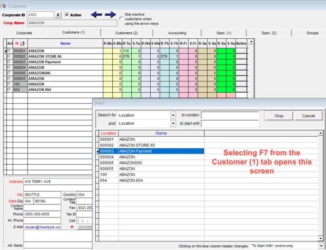Click Notes button for customer 000001 row
326x250 pixels.
[241, 51]
